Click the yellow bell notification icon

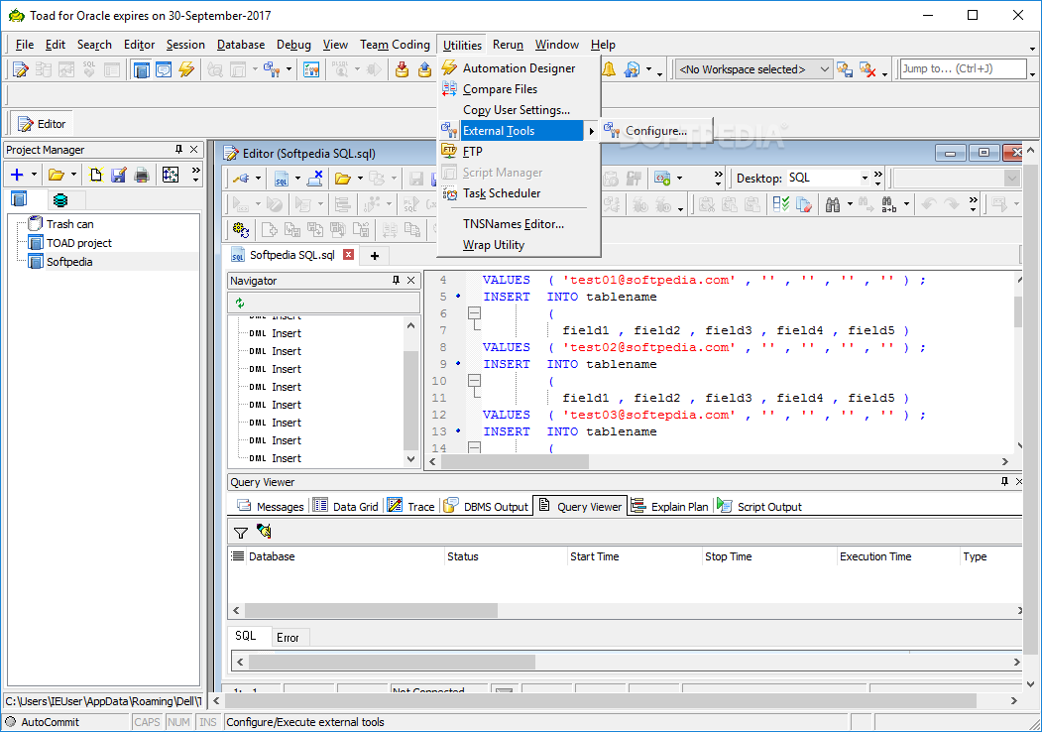coord(609,69)
